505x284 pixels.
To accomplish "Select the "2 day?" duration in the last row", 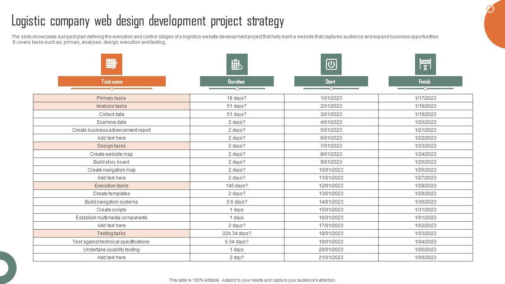I will pyautogui.click(x=237, y=258).
